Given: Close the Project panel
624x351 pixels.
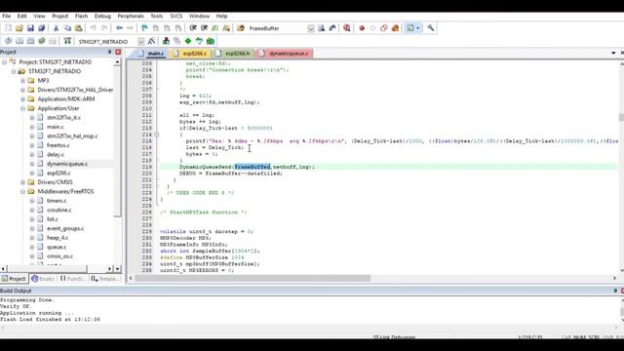Looking at the screenshot, I should [118, 52].
